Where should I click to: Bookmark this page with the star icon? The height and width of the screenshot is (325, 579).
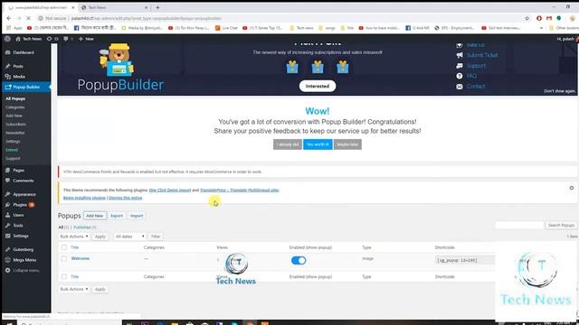pos(527,18)
